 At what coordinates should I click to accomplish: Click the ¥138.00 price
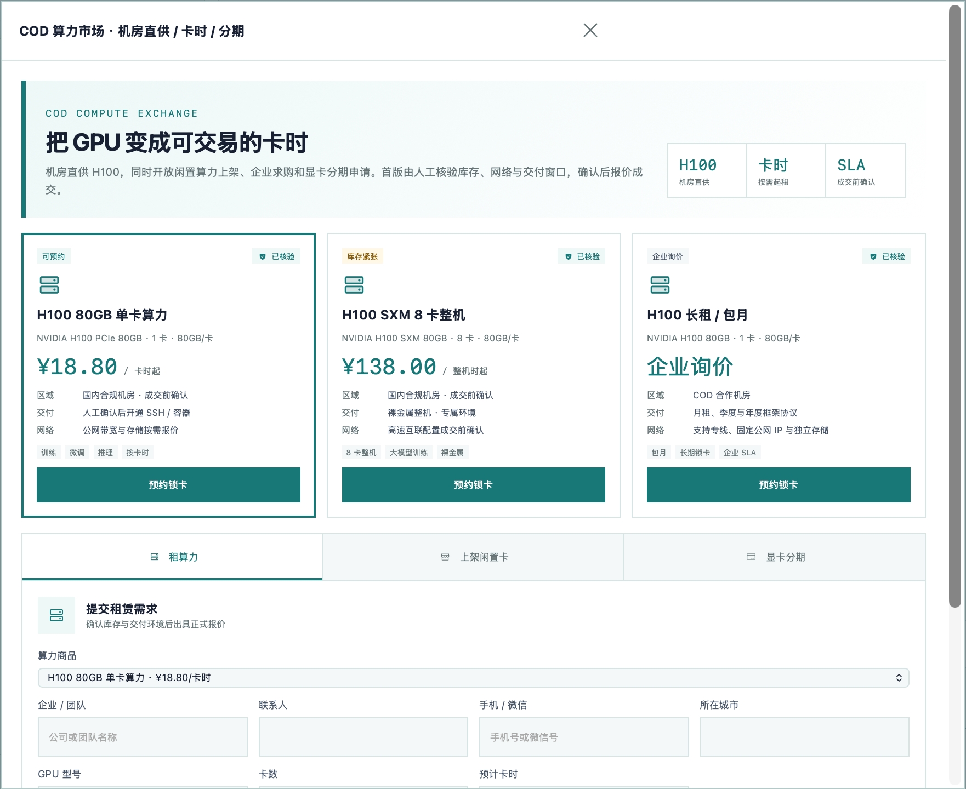tap(389, 367)
